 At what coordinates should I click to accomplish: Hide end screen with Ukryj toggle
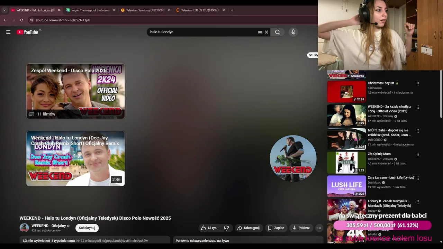coord(313,55)
